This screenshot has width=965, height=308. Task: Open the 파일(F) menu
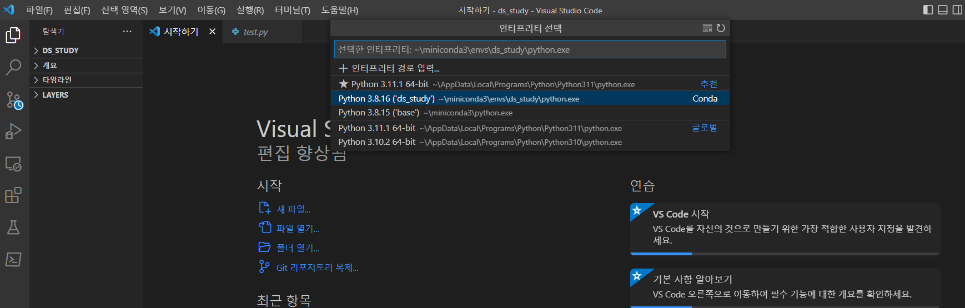(x=39, y=10)
